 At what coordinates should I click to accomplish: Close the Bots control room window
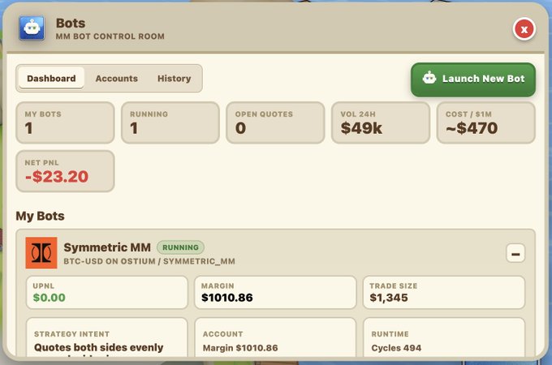click(524, 29)
